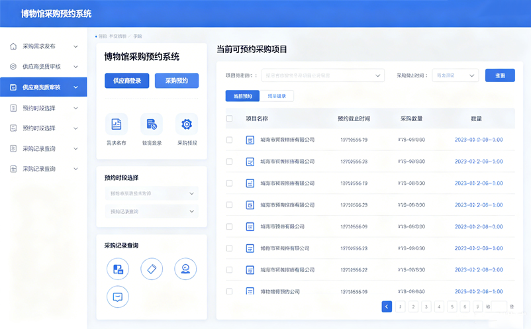The image size is (531, 329).
Task: Click the 当前可预约采购项目 heading
Action: (252, 50)
